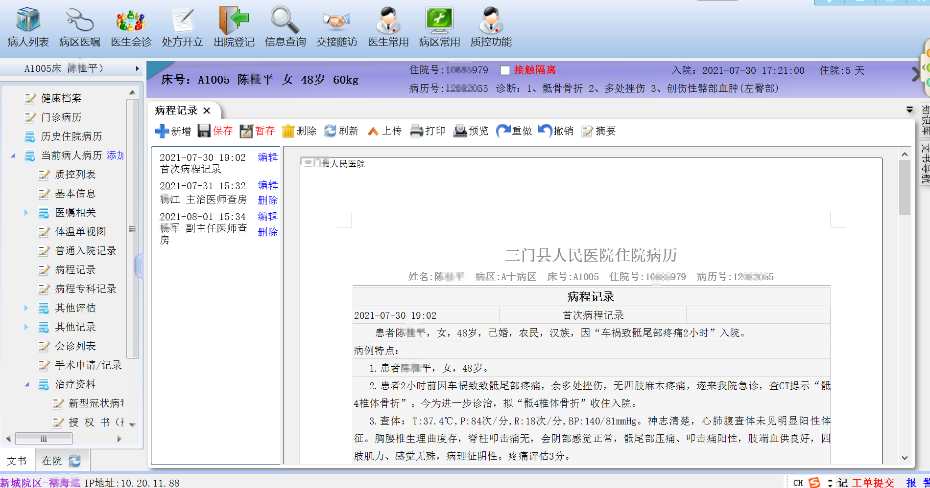Open the A1005床 patient dropdown arrow
Image resolution: width=930 pixels, height=488 pixels.
(137, 68)
